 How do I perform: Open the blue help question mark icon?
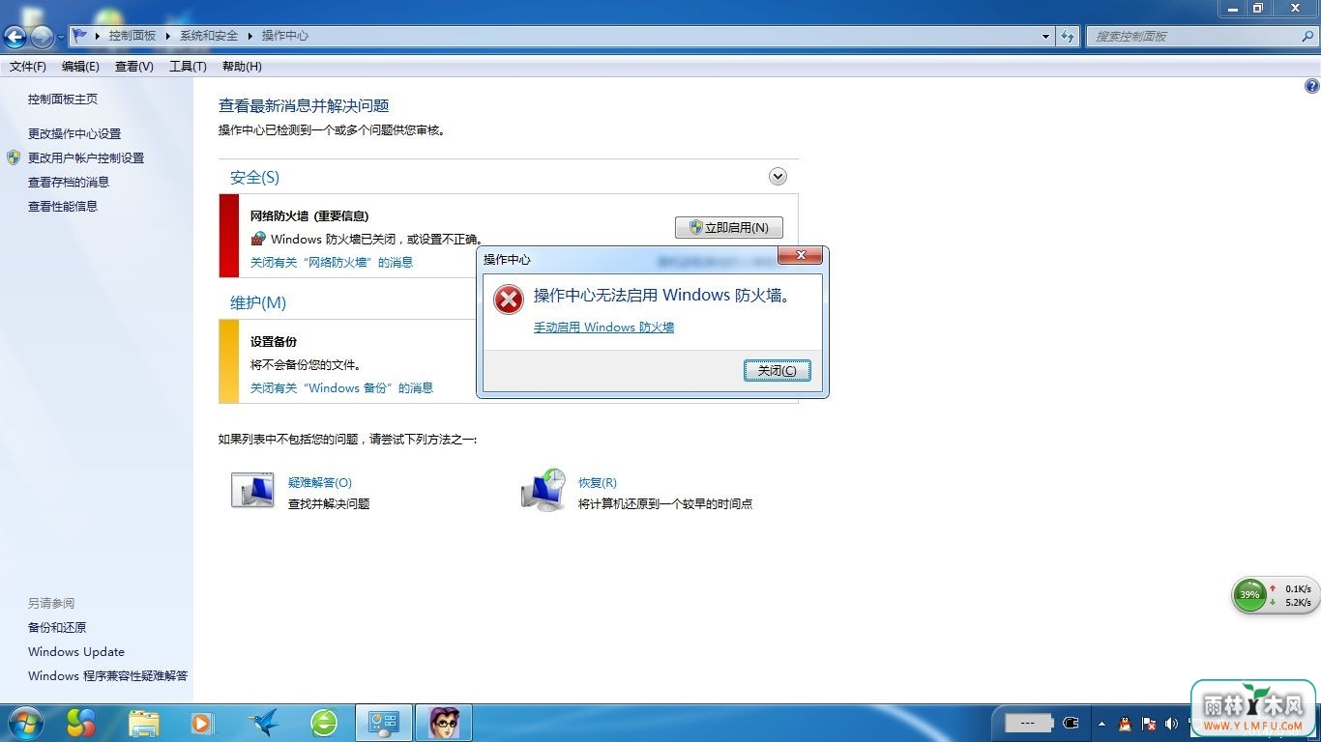click(x=1312, y=86)
